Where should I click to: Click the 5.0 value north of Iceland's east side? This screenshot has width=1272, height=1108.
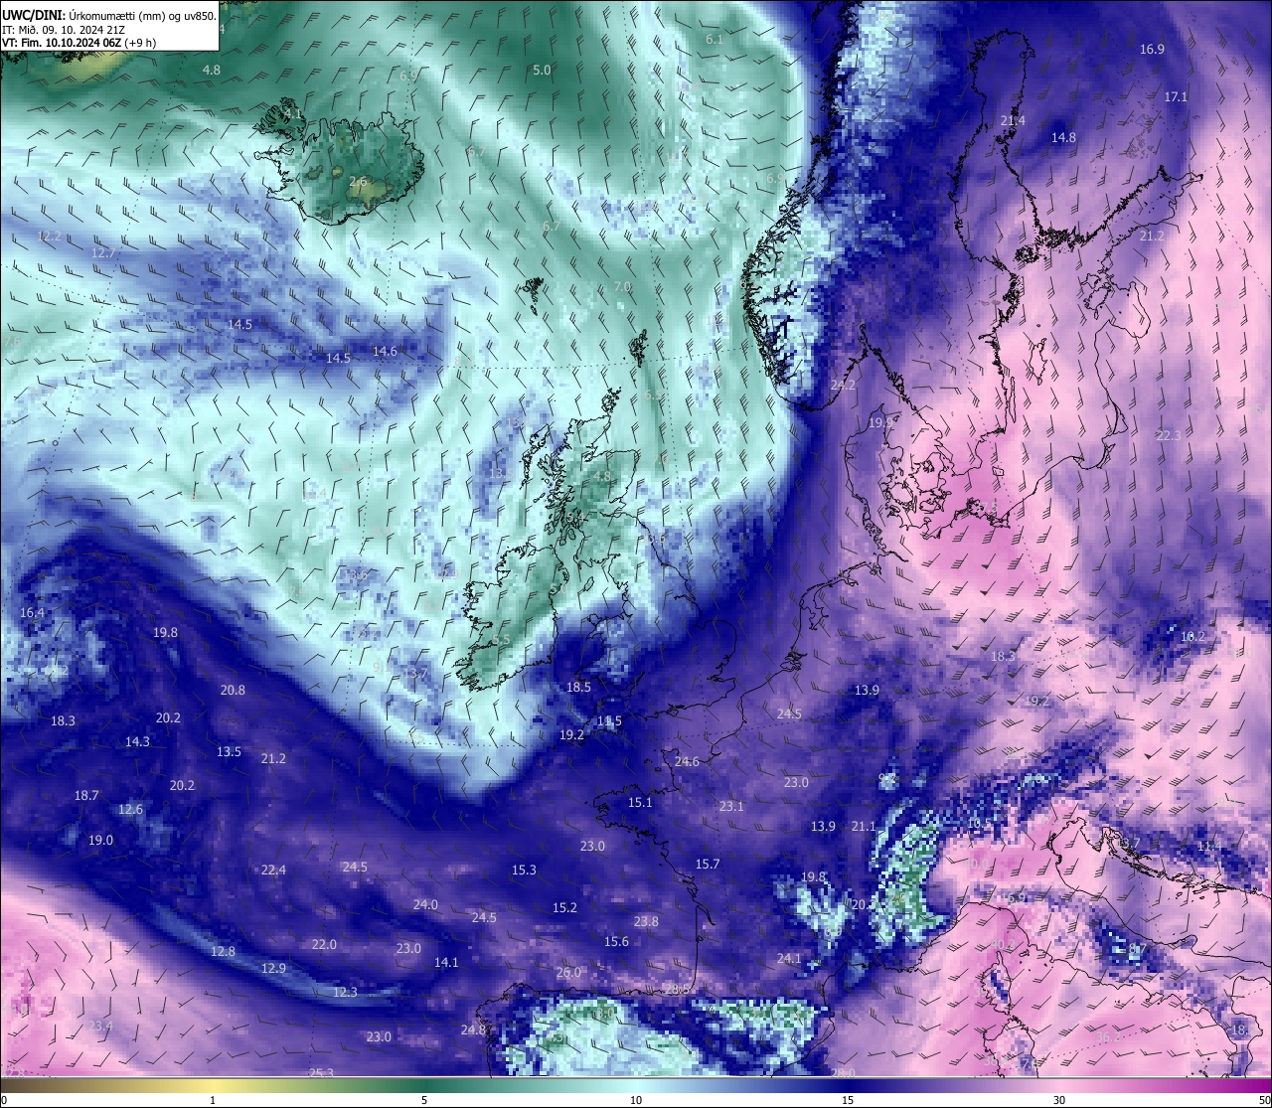point(542,70)
